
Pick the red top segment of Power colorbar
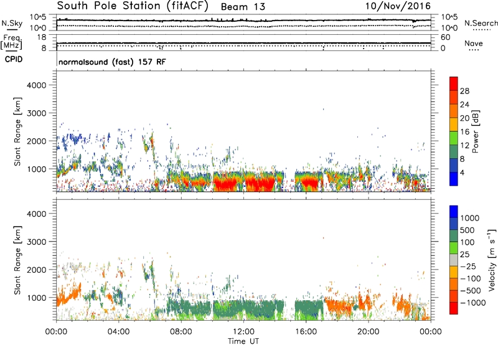pyautogui.click(x=454, y=83)
